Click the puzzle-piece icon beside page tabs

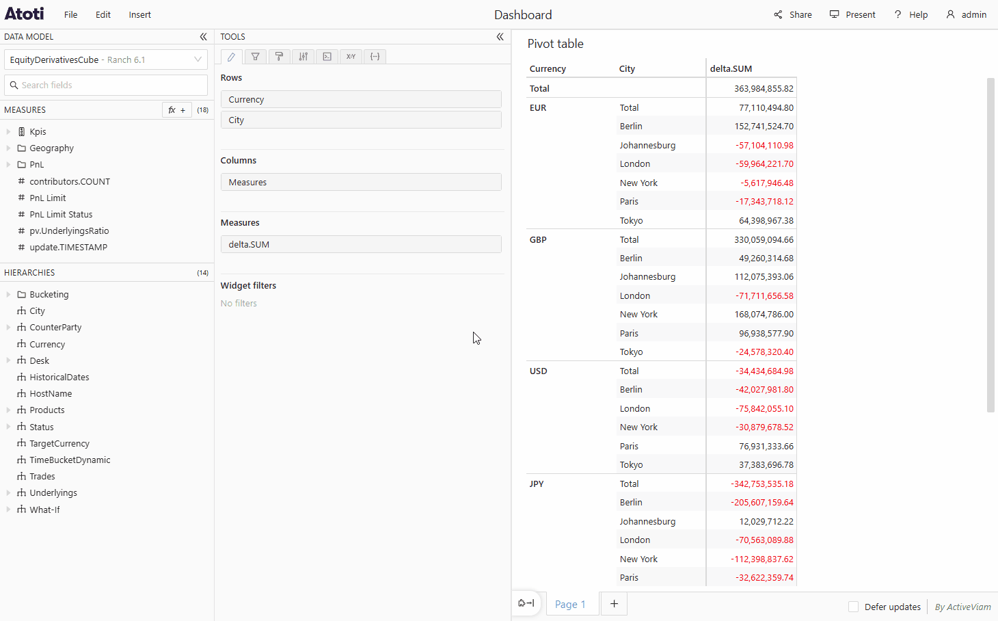pos(526,603)
